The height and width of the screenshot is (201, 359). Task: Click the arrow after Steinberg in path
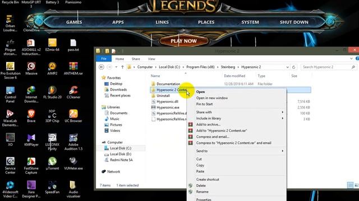coord(238,67)
